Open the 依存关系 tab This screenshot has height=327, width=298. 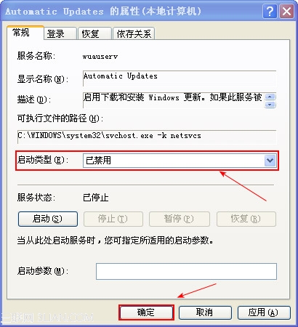click(134, 33)
